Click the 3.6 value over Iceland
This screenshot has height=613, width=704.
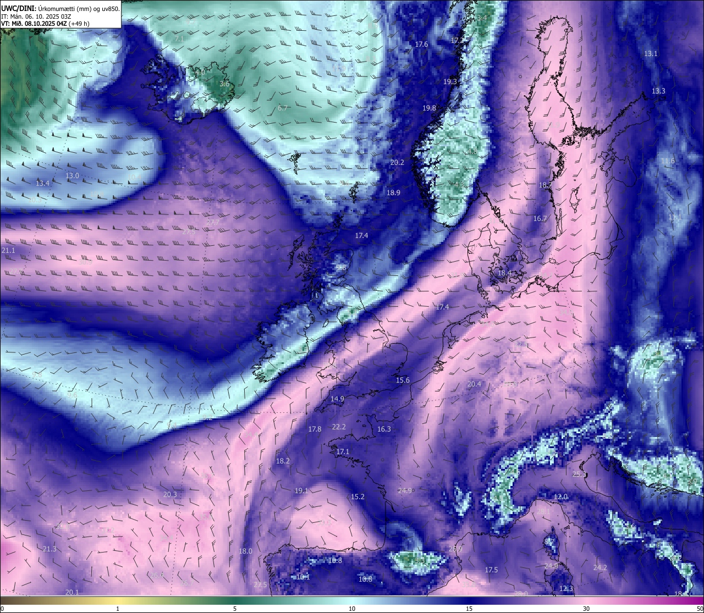224,84
